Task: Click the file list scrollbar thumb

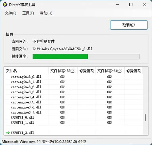Action: click(x=145, y=118)
